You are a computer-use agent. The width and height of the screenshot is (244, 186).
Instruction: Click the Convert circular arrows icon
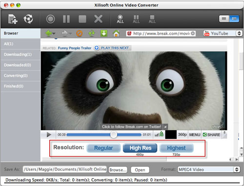28,19
